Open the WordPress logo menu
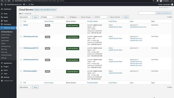This screenshot has width=174, height=98. [x=2, y=4]
